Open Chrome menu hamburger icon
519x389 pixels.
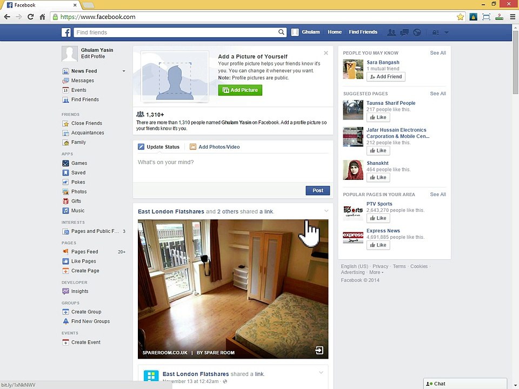(513, 17)
